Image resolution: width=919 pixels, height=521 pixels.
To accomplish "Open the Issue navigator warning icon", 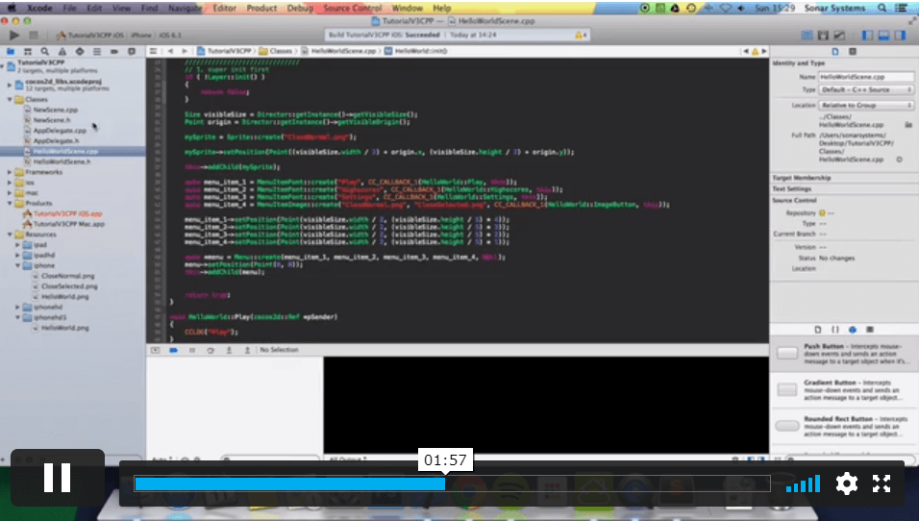I will (62, 52).
